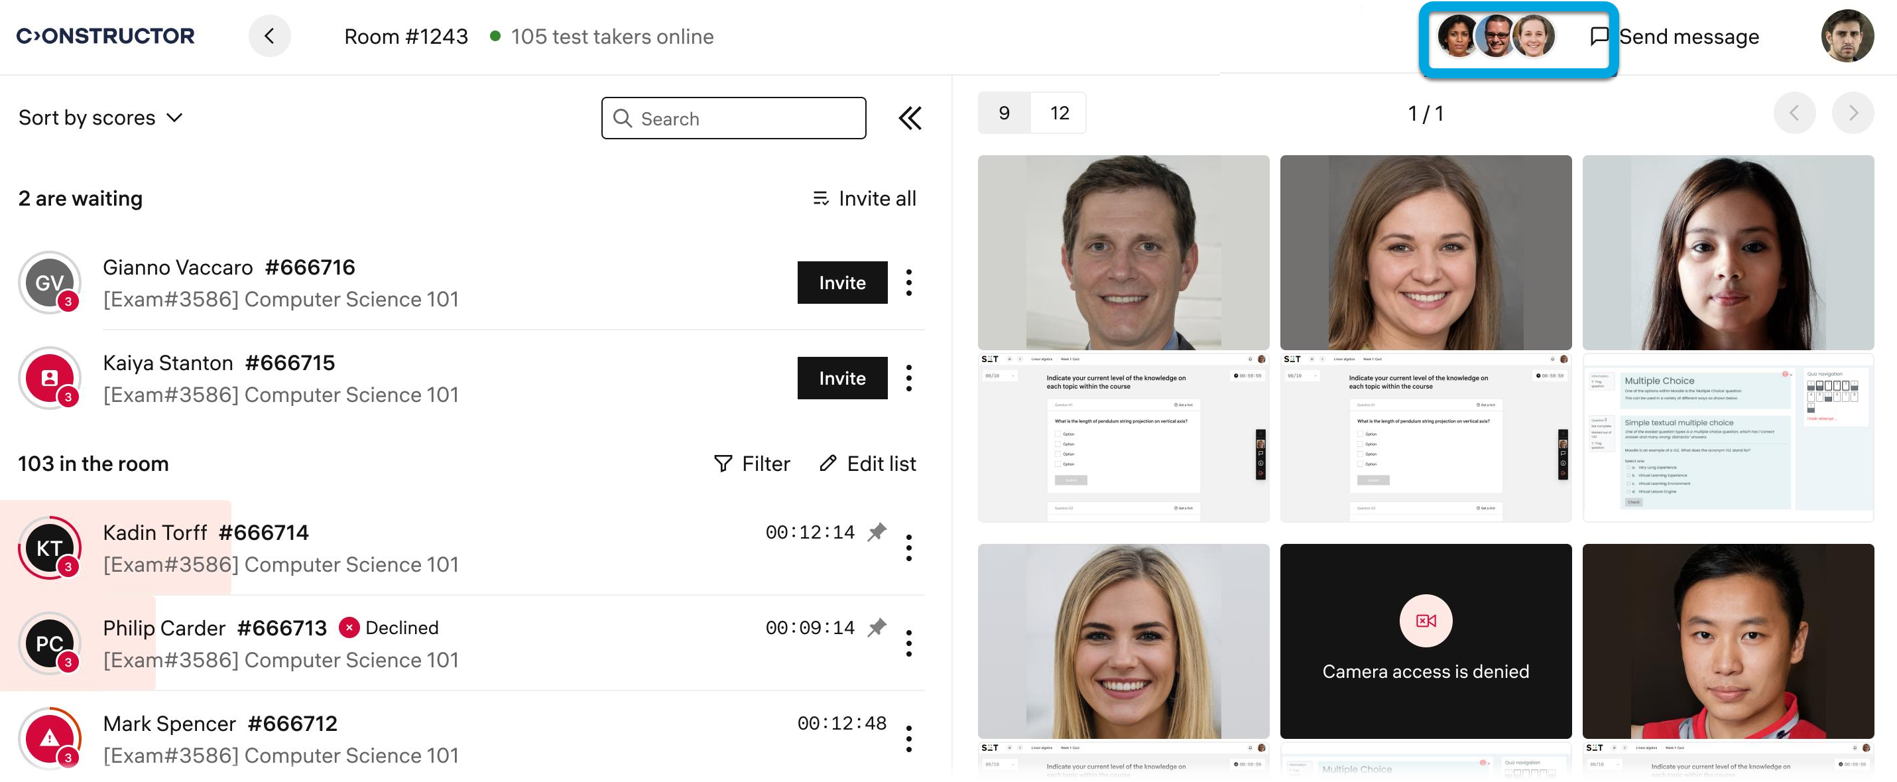This screenshot has width=1897, height=782.
Task: Unpin Kadin Torff from the grid
Action: coord(877,533)
